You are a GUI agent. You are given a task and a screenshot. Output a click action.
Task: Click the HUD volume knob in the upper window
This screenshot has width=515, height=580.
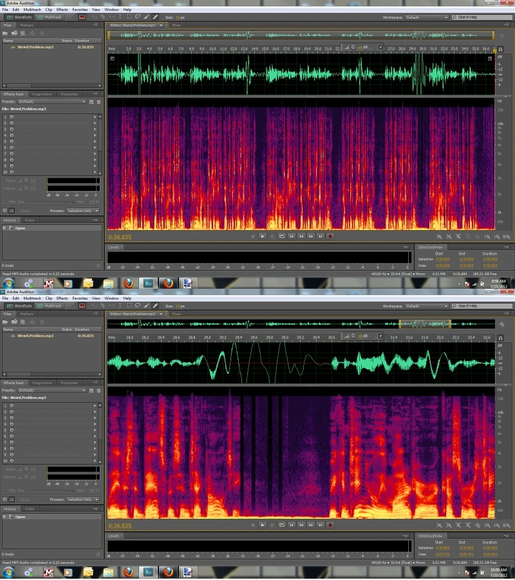(353, 47)
